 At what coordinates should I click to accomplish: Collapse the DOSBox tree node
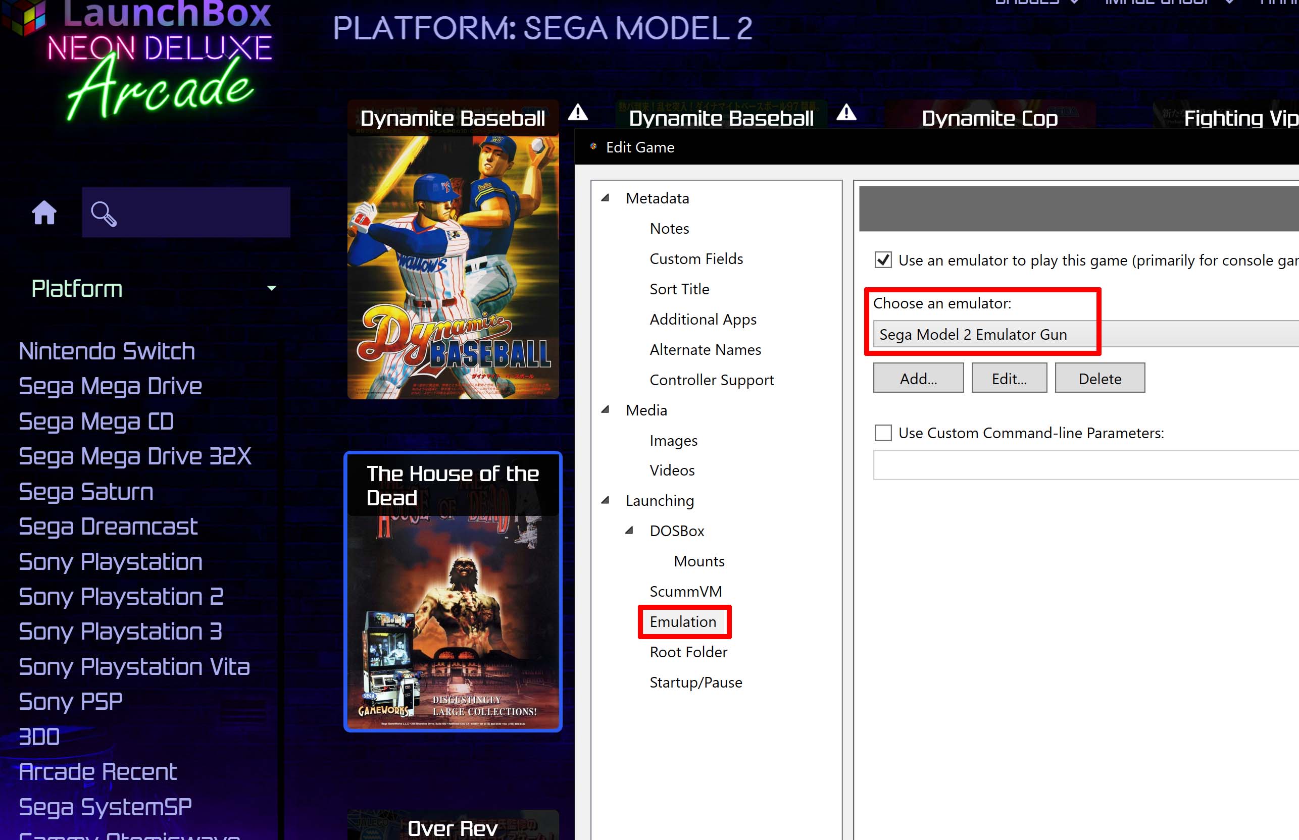click(629, 530)
